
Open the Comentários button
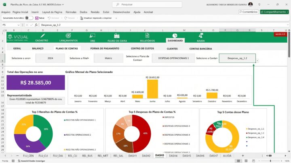pyautogui.click(x=249, y=12)
